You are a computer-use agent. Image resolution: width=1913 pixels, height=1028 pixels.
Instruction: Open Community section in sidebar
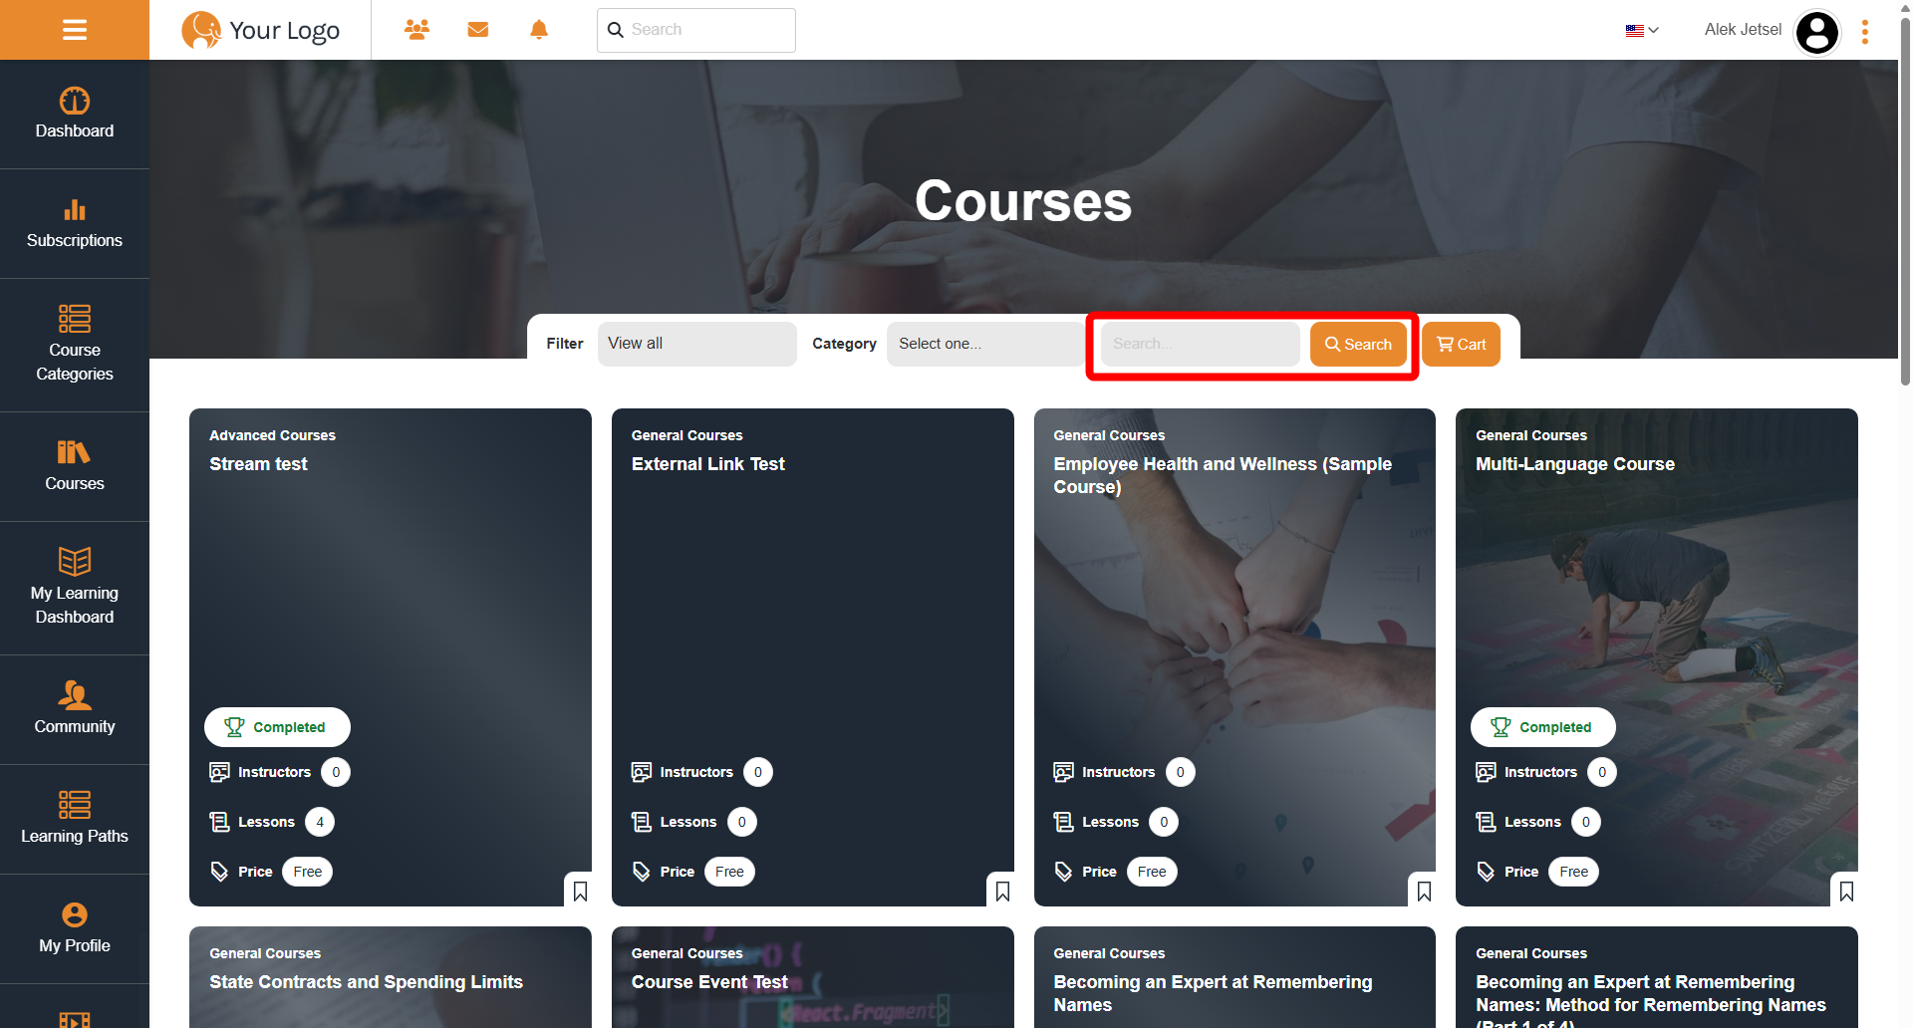click(x=75, y=709)
